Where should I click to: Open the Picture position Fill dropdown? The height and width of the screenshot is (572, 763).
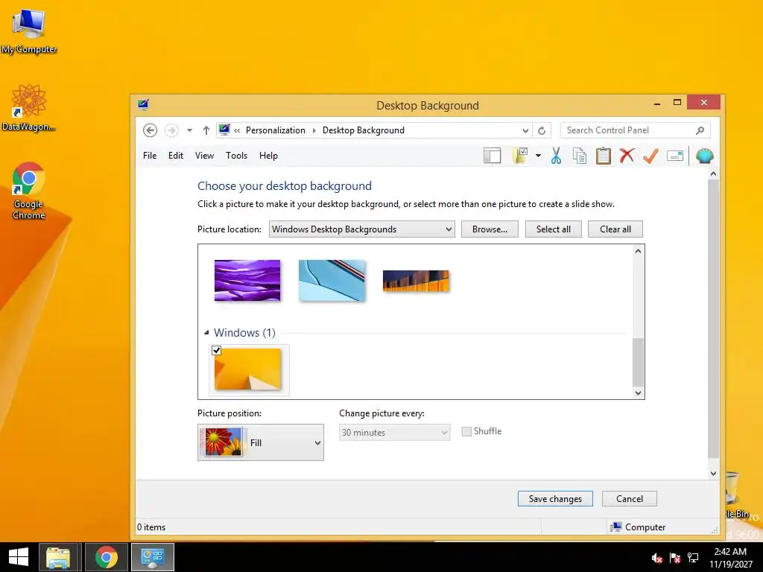pos(260,442)
